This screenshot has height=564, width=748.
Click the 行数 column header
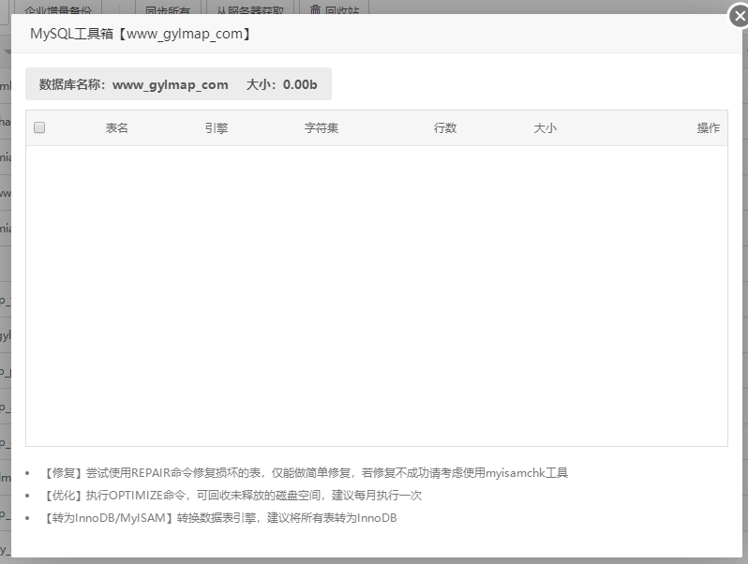(x=445, y=127)
